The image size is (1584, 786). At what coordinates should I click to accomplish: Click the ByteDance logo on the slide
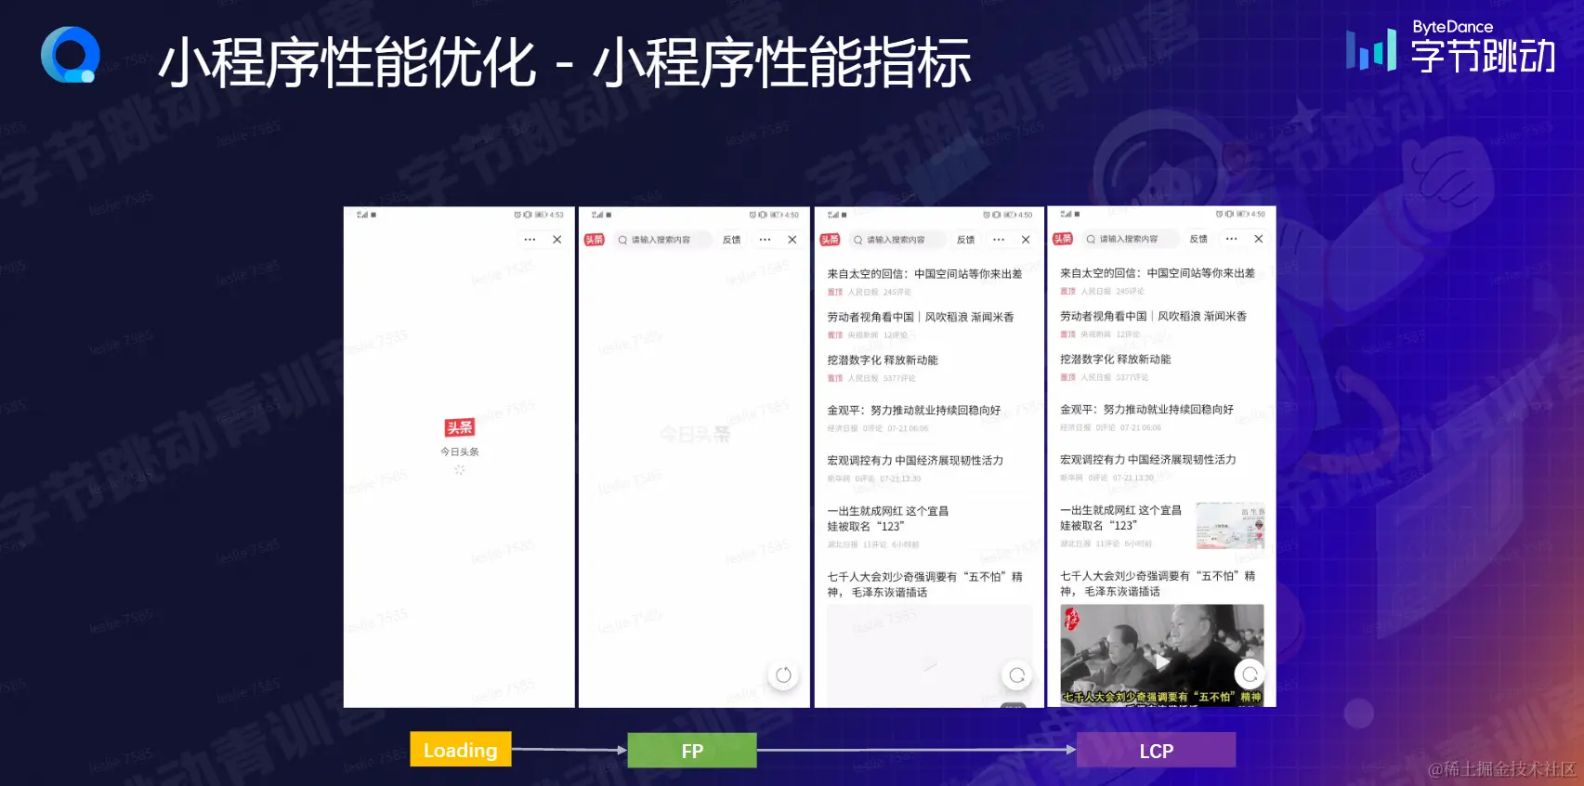click(x=1451, y=47)
